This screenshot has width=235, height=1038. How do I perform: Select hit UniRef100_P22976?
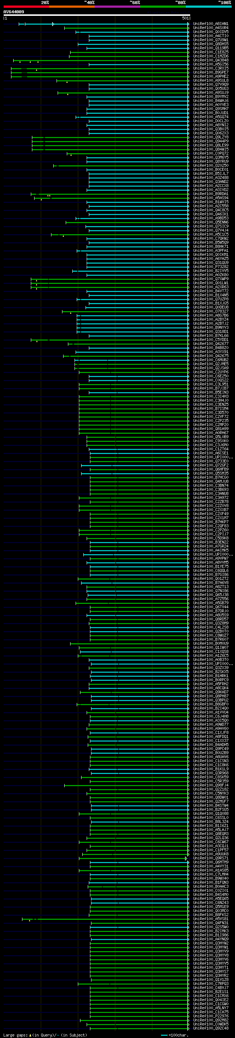[211, 1016]
